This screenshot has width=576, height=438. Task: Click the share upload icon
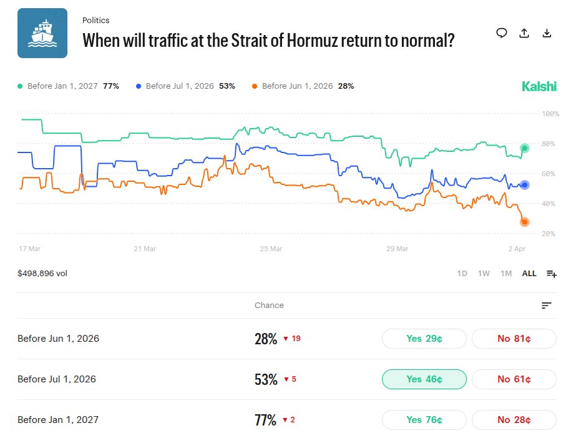524,33
